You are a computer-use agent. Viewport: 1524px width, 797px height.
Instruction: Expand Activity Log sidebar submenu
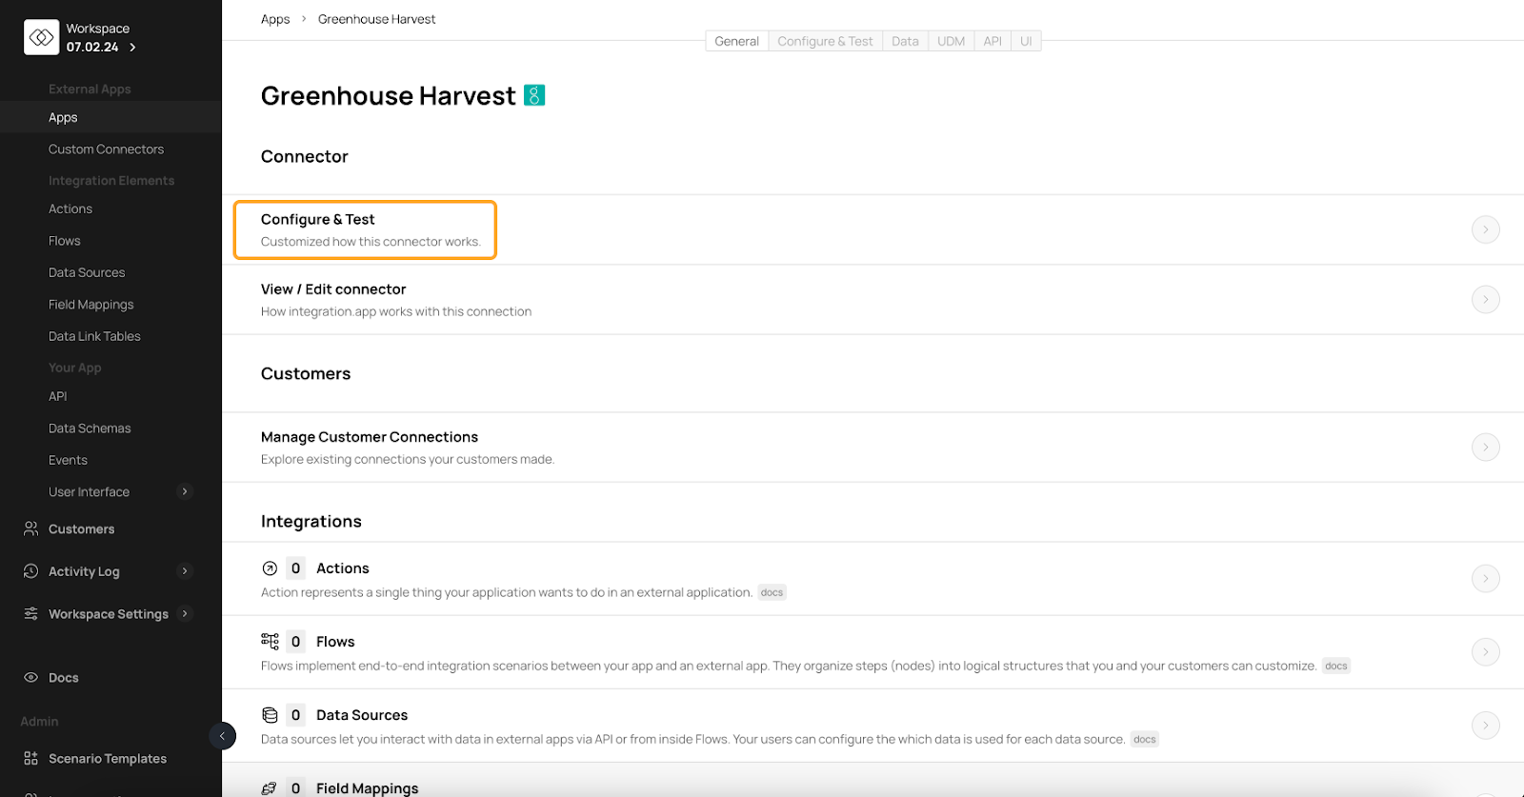pyautogui.click(x=185, y=570)
